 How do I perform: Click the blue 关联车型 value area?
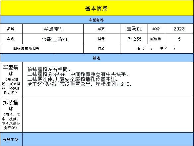[x=108, y=139]
